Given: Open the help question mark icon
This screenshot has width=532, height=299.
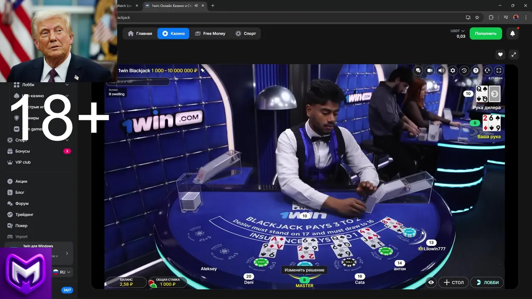Looking at the screenshot, I should click(x=476, y=71).
